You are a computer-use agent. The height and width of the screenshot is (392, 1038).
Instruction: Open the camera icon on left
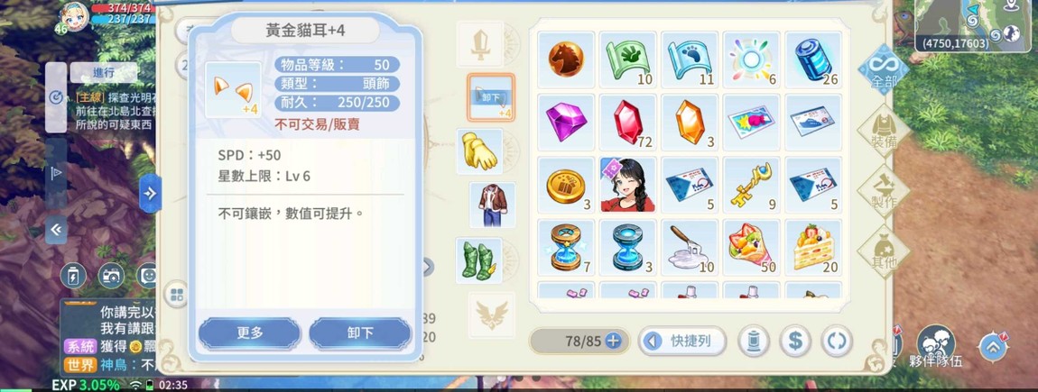111,276
